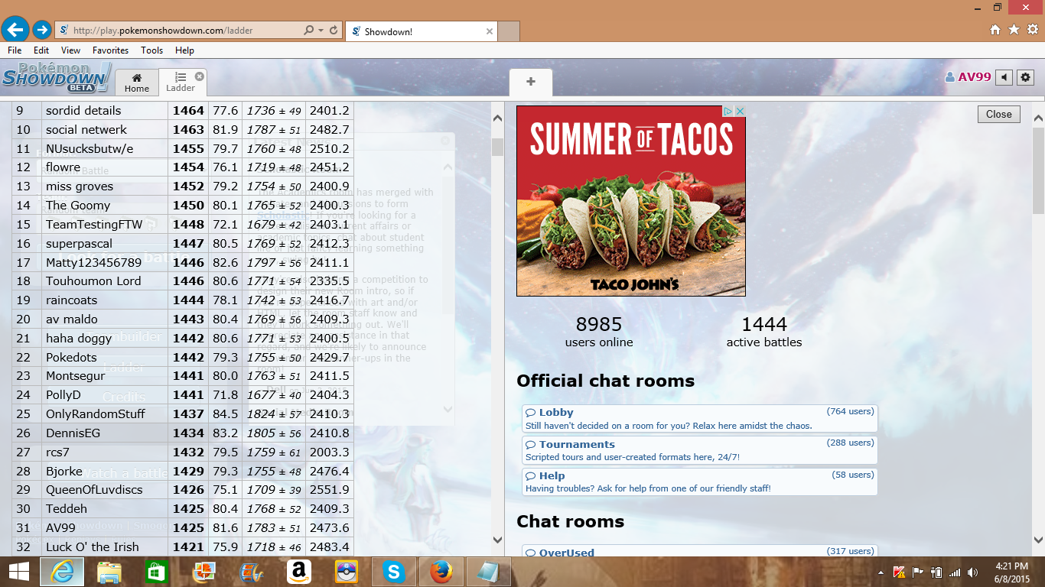1045x587 pixels.
Task: Open options with the gear icon
Action: [x=1026, y=77]
